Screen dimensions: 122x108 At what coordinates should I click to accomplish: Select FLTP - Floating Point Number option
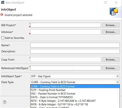coord(75,90)
